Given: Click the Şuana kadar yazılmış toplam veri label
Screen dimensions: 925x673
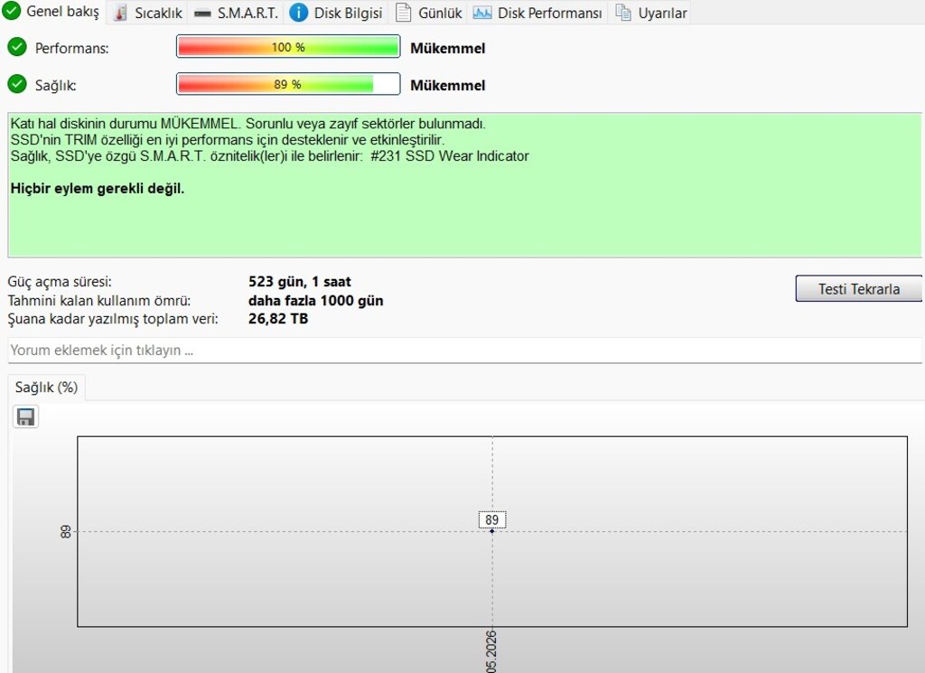Looking at the screenshot, I should 113,319.
